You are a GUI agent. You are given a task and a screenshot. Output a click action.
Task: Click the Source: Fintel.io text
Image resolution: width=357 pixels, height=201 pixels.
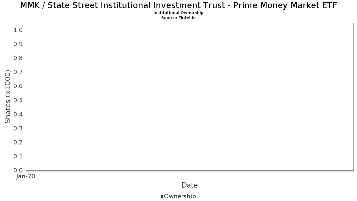178,18
